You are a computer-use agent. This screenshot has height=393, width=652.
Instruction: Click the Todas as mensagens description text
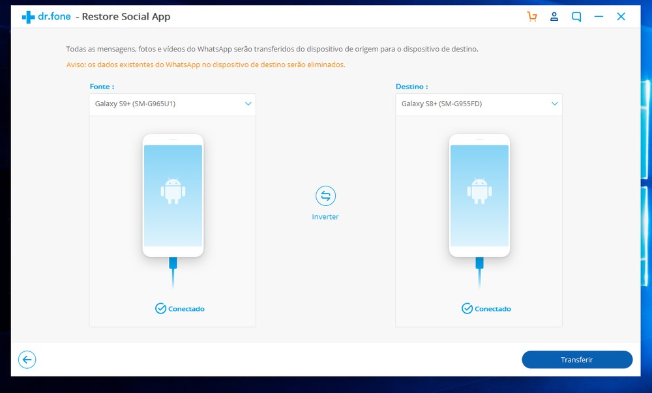pos(273,49)
